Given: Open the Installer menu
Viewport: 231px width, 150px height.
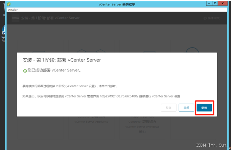Looking at the screenshot, I should pos(13,10).
